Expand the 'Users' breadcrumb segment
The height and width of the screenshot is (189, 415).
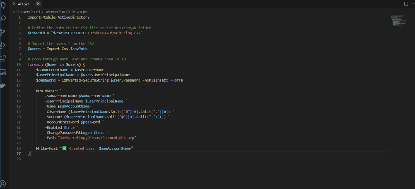pos(25,12)
